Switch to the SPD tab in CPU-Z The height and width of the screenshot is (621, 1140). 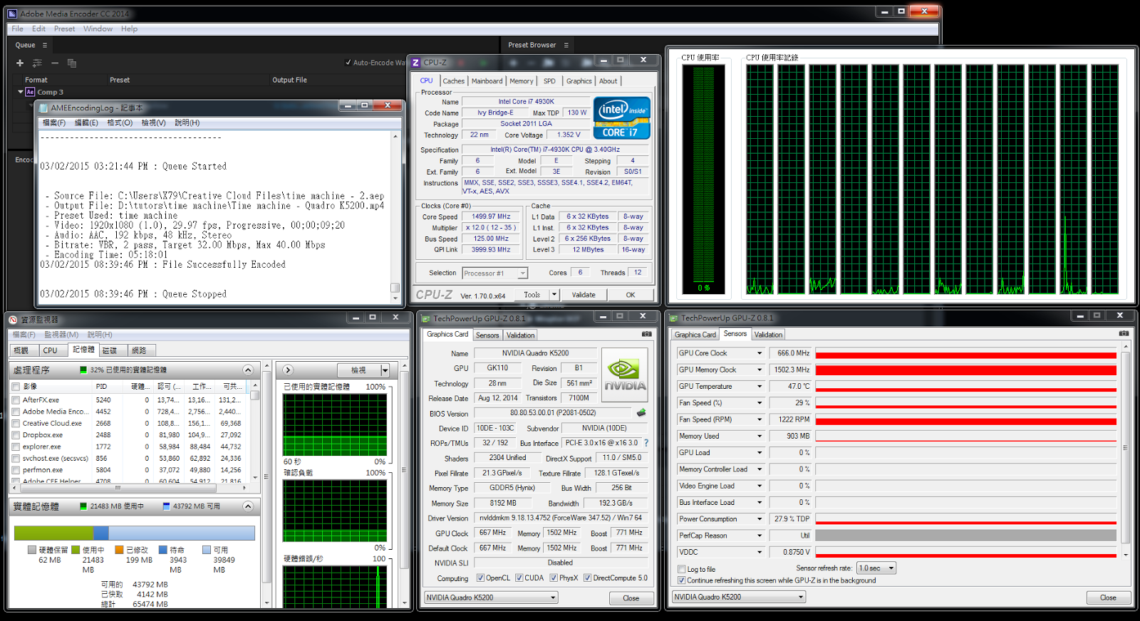(549, 81)
